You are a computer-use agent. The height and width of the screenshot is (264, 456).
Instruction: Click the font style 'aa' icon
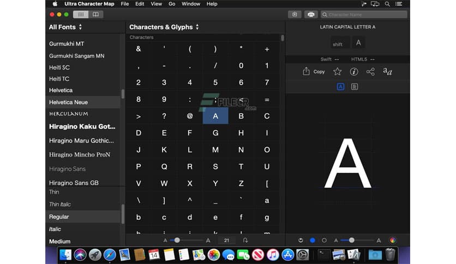tap(387, 71)
